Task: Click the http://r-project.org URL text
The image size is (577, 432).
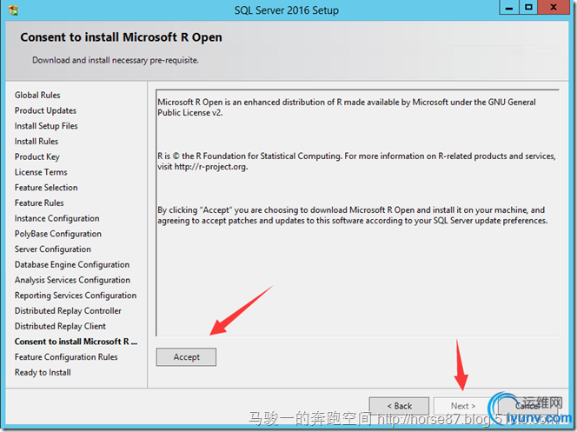Action: tap(211, 167)
